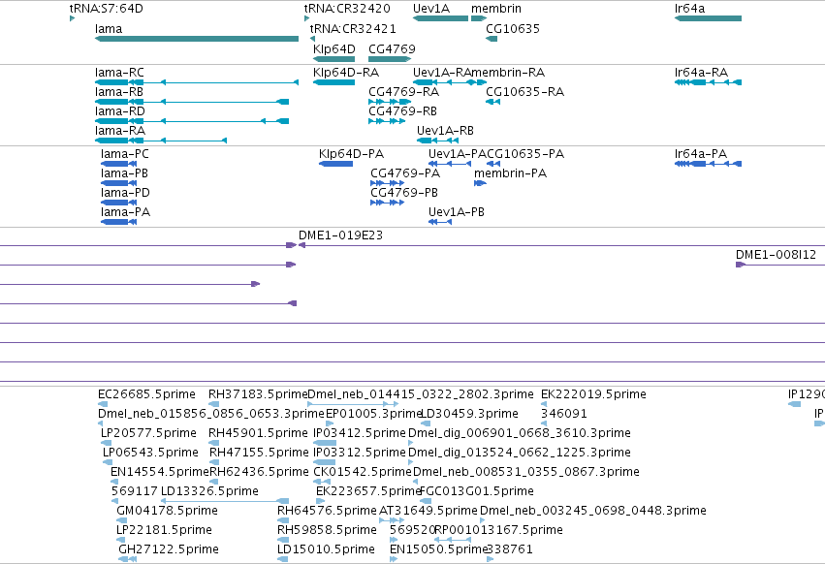Select the EN14554.5prime EST
Image resolution: width=825 pixels, height=564 pixels.
coord(160,473)
